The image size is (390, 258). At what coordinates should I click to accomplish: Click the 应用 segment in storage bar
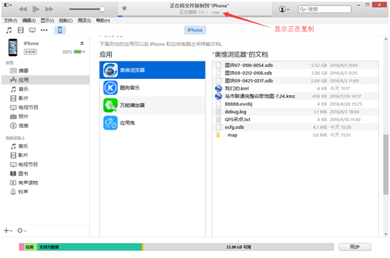click(x=30, y=247)
